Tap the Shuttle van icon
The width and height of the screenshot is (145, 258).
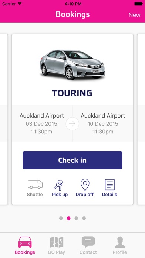click(35, 185)
